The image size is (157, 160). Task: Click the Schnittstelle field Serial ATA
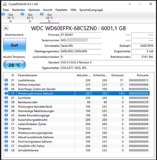pyautogui.click(x=81, y=46)
